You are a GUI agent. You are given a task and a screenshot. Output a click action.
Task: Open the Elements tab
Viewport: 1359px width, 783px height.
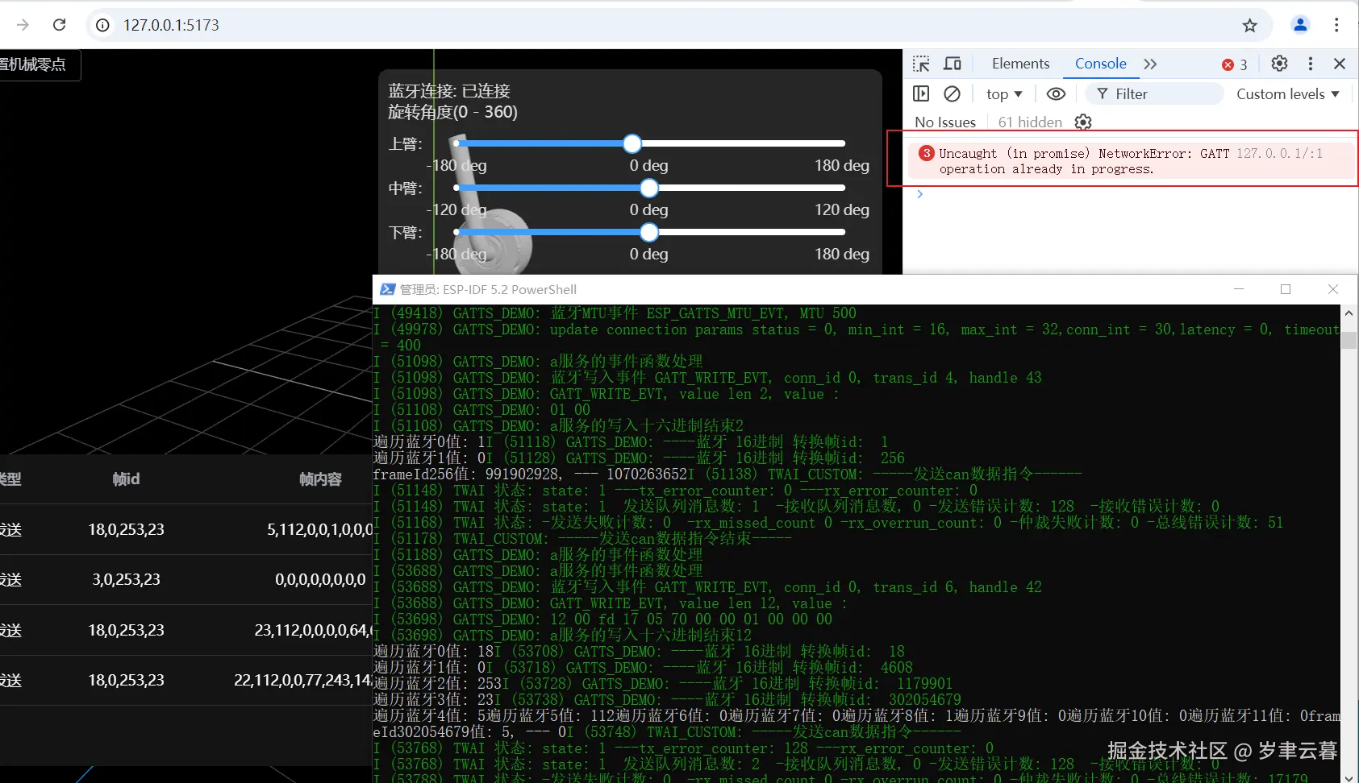(1020, 64)
